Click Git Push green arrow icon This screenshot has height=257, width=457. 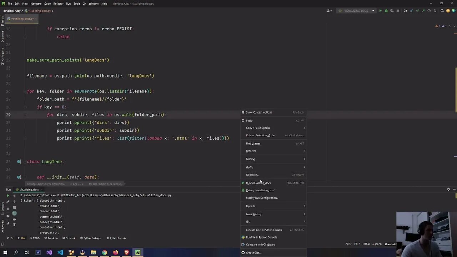click(423, 11)
